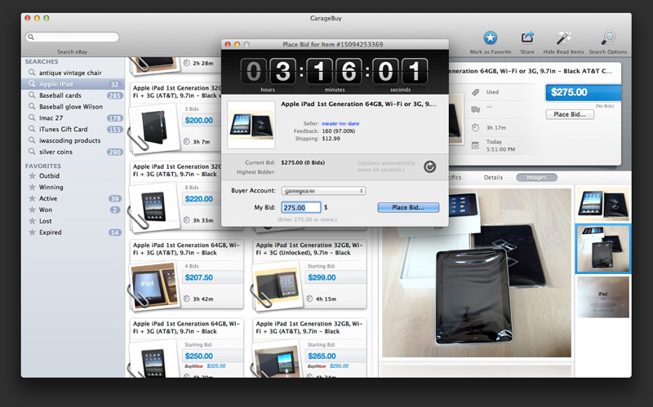Switch to the Images tab

(x=536, y=178)
